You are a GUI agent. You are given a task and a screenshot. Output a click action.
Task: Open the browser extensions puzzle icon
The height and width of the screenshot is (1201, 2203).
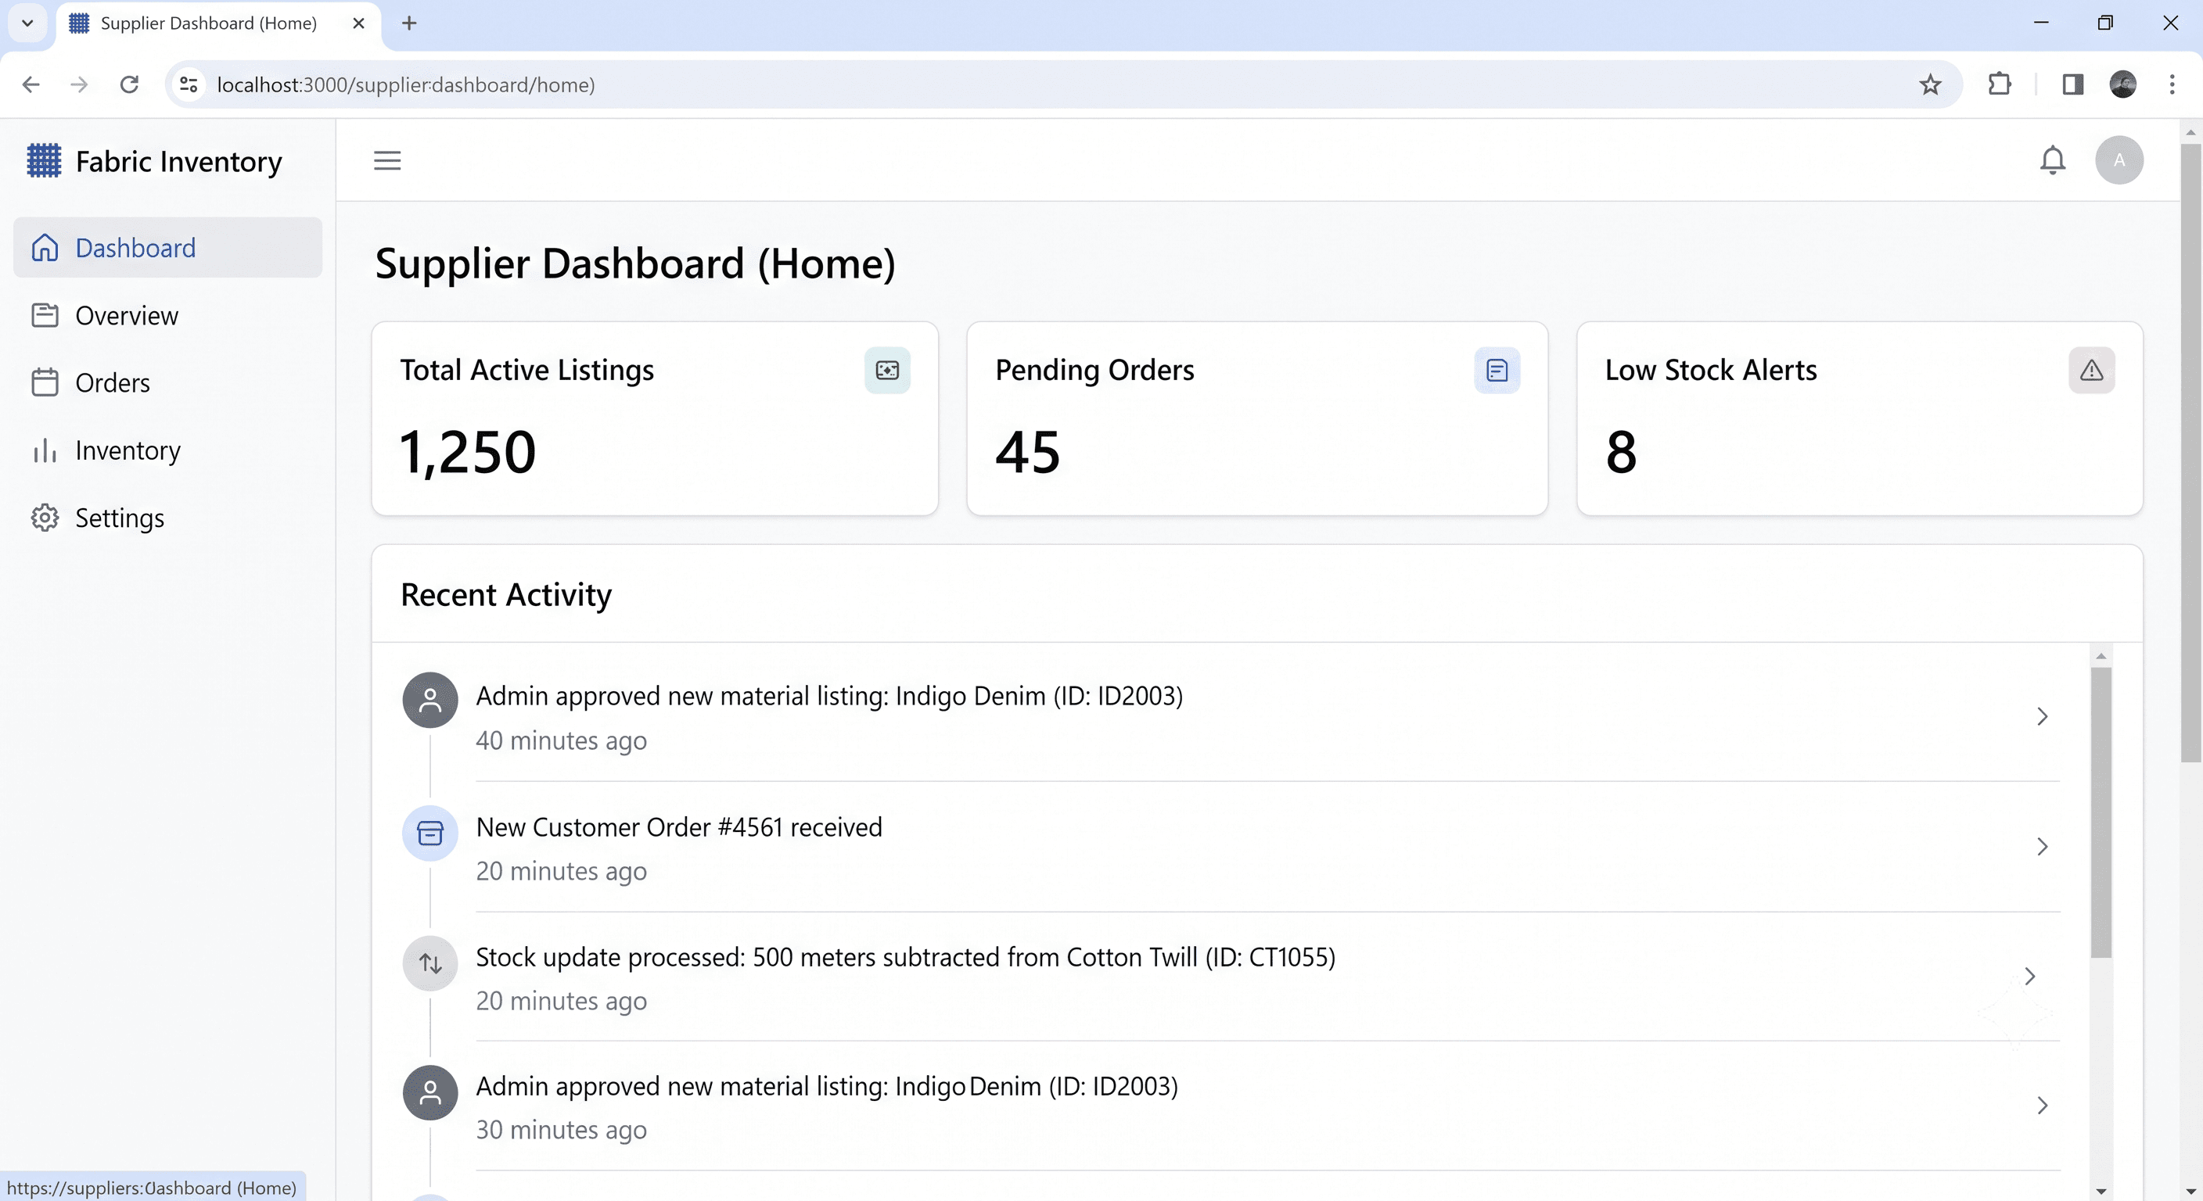coord(2000,84)
